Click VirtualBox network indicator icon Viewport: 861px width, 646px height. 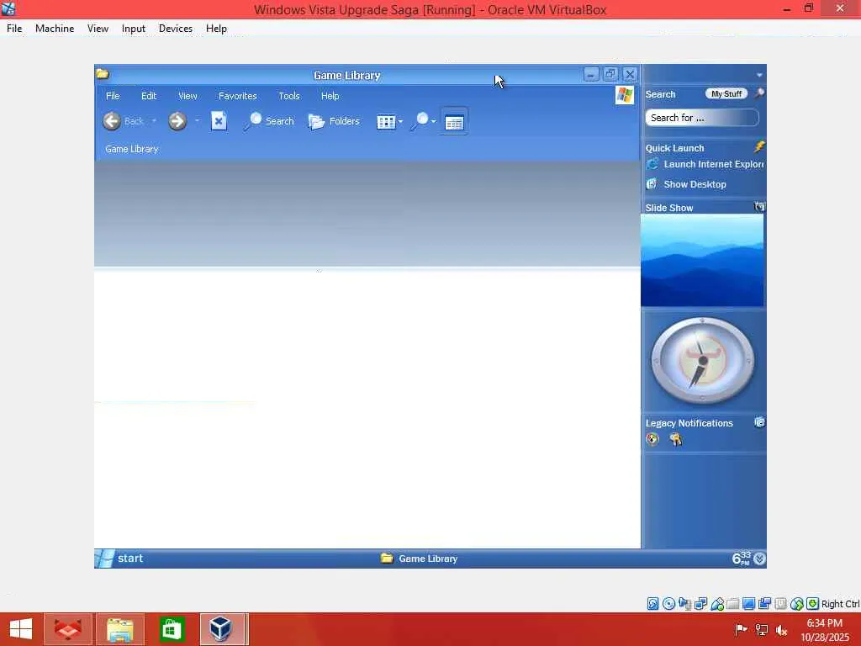(700, 604)
